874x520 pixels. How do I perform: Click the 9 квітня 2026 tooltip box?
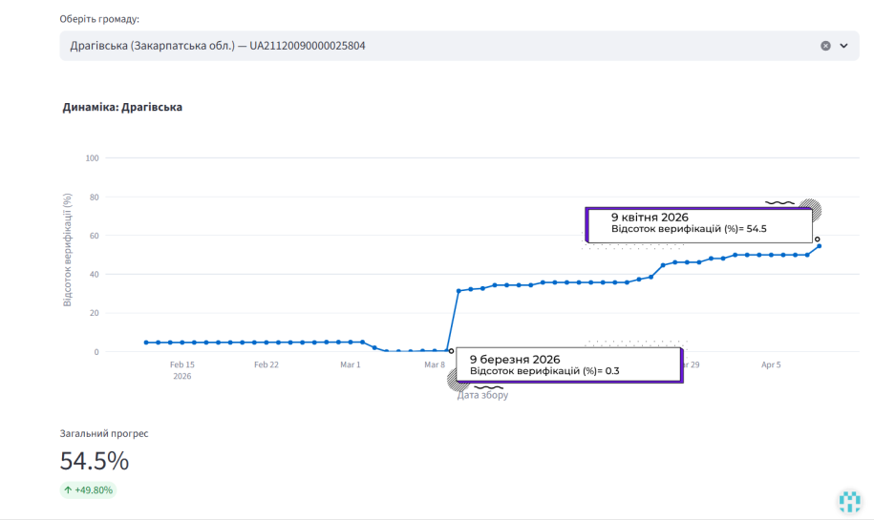coord(698,223)
